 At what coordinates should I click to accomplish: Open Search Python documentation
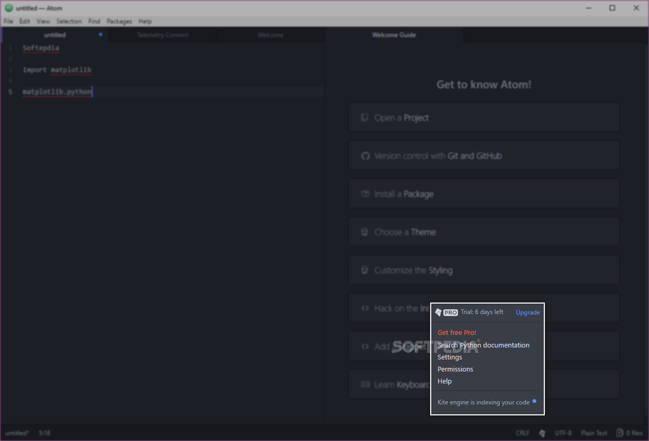coord(483,345)
